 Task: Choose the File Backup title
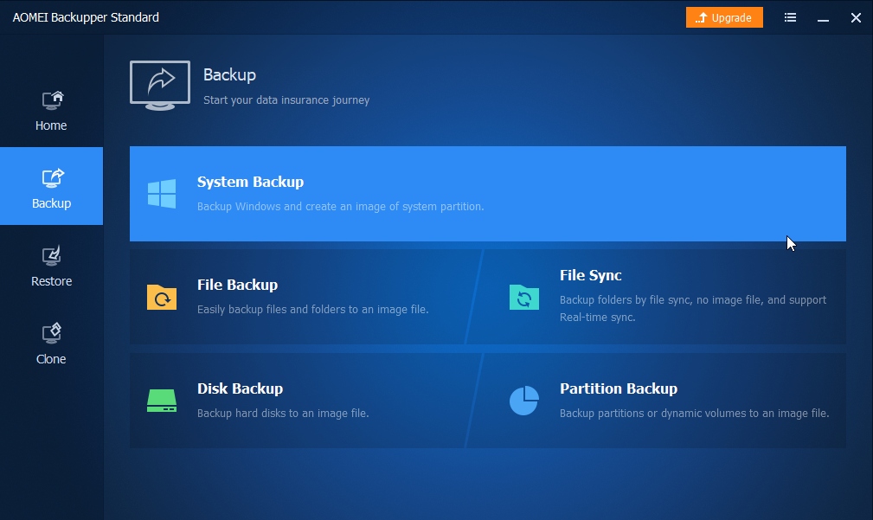click(237, 285)
